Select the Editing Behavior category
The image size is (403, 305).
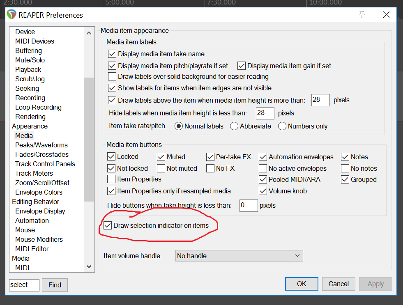click(x=35, y=202)
